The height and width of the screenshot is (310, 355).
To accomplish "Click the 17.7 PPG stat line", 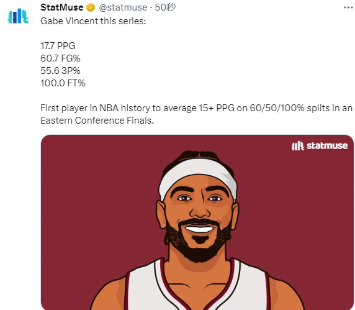I will (x=58, y=46).
